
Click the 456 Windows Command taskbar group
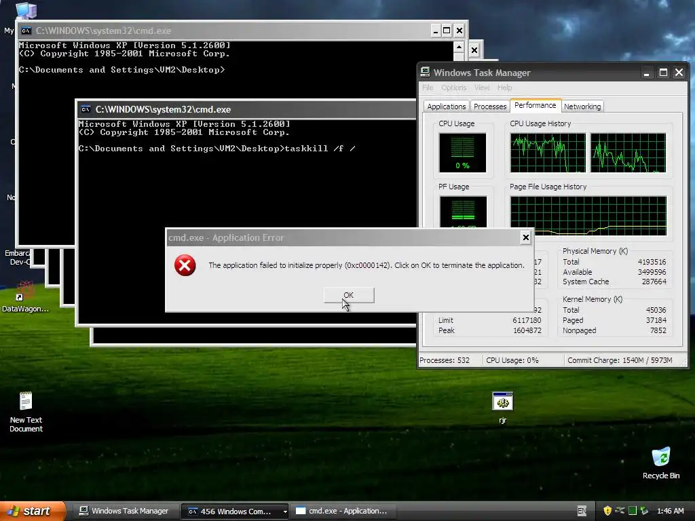[x=235, y=512]
